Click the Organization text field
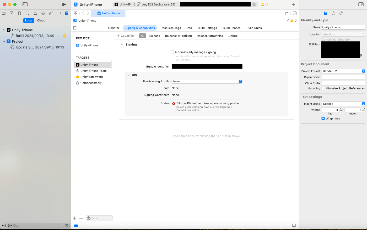This screenshot has width=367, height=230. pos(343,77)
